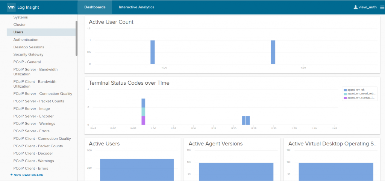Open PCoIP Server - Connection Quality dashboard

[43, 94]
